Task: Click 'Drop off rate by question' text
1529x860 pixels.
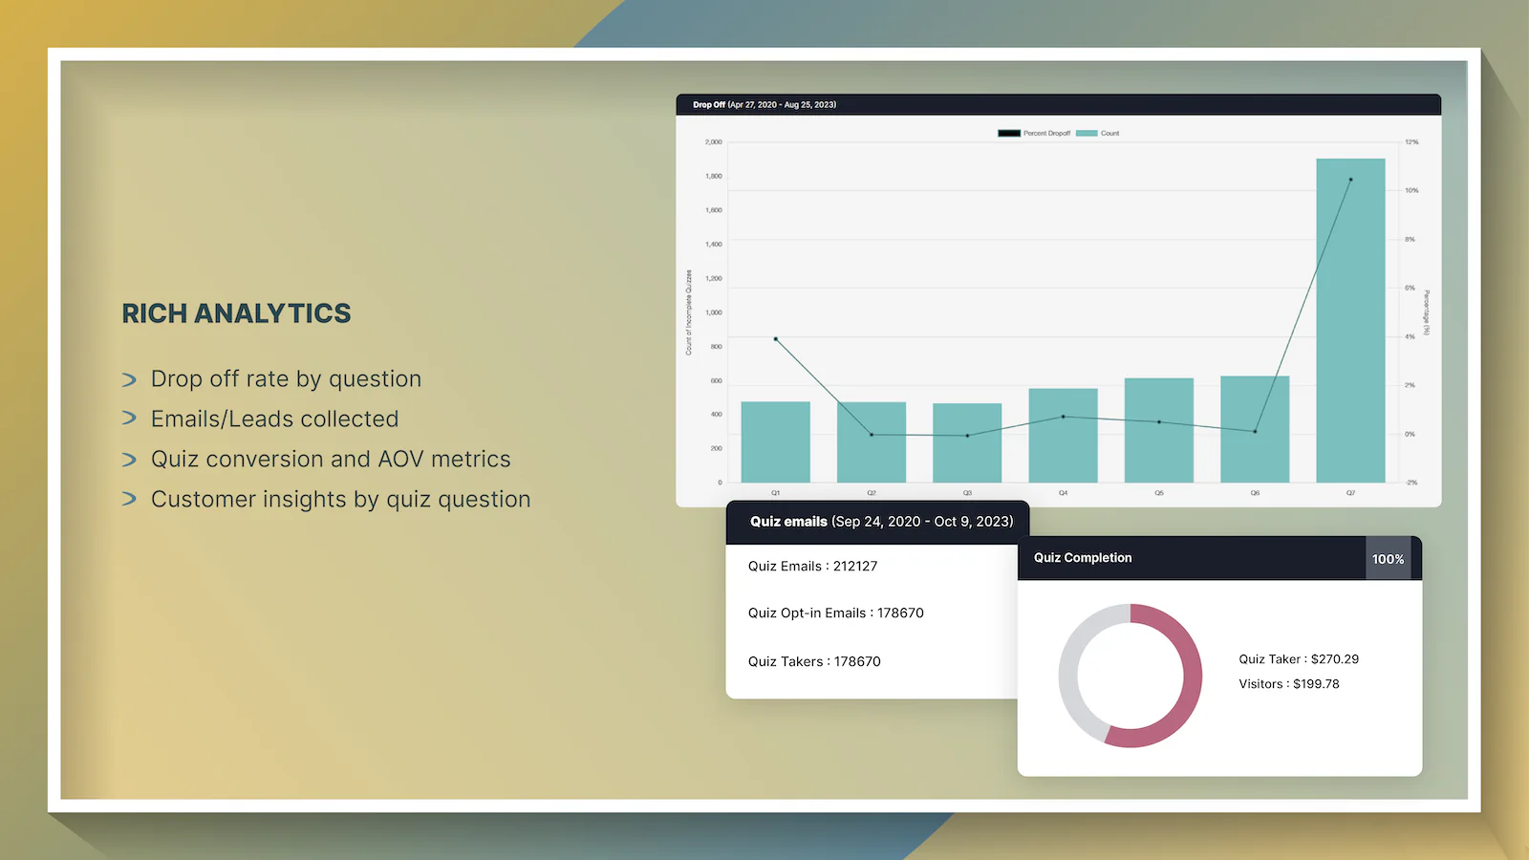Action: 286,379
